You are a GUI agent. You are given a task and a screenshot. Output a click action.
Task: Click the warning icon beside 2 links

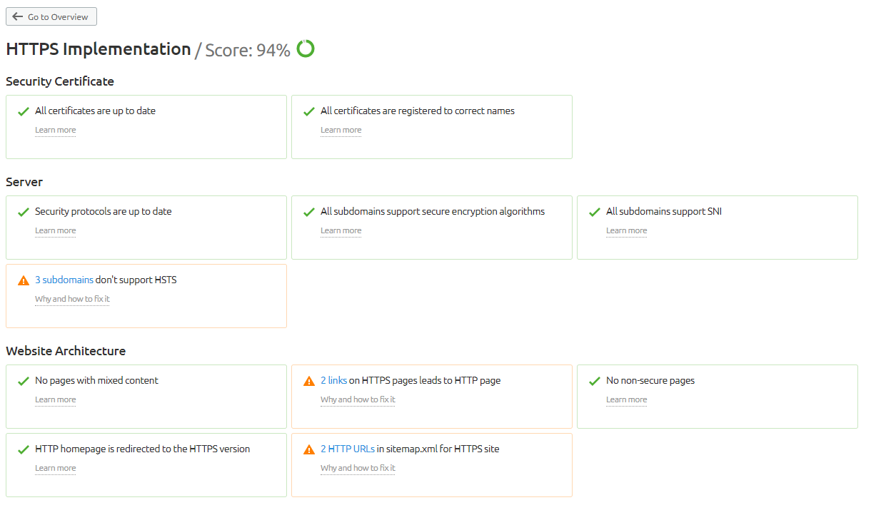309,382
